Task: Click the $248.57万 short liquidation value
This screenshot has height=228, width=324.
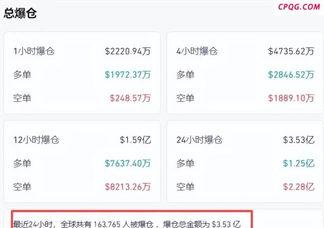Action: (x=130, y=98)
